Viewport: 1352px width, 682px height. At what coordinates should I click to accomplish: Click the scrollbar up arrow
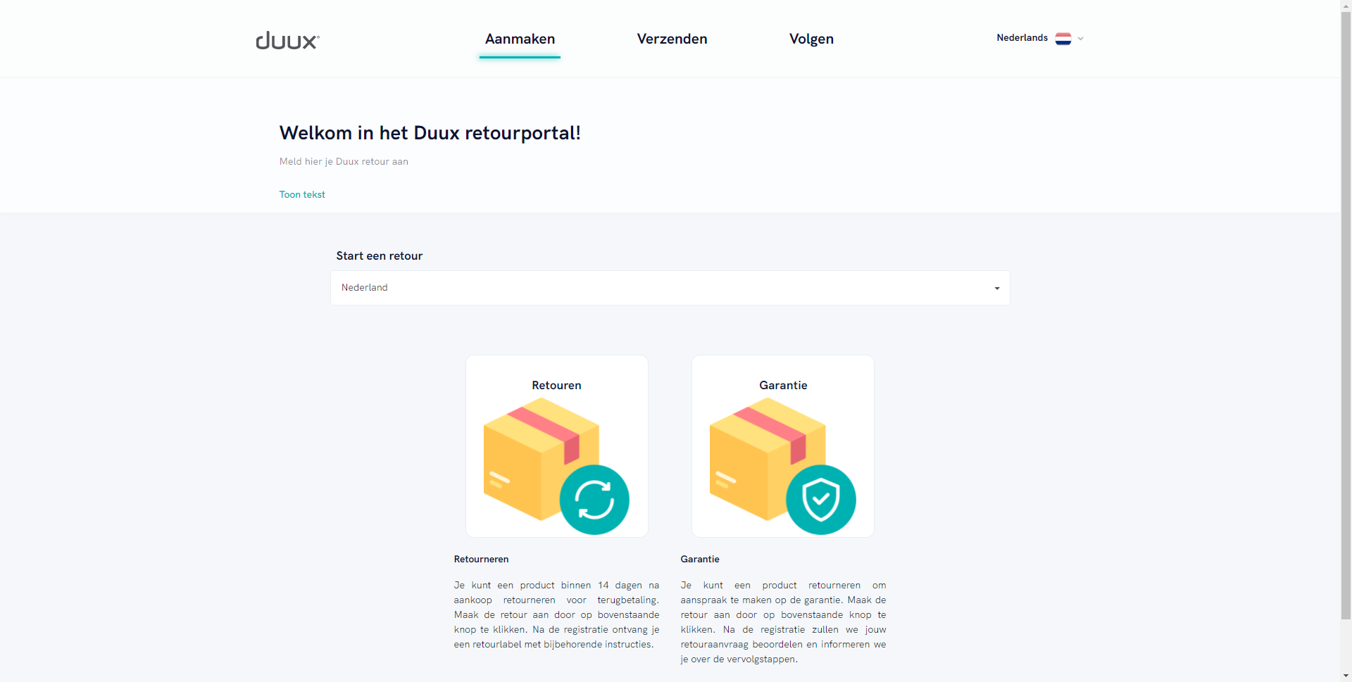[x=1346, y=6]
